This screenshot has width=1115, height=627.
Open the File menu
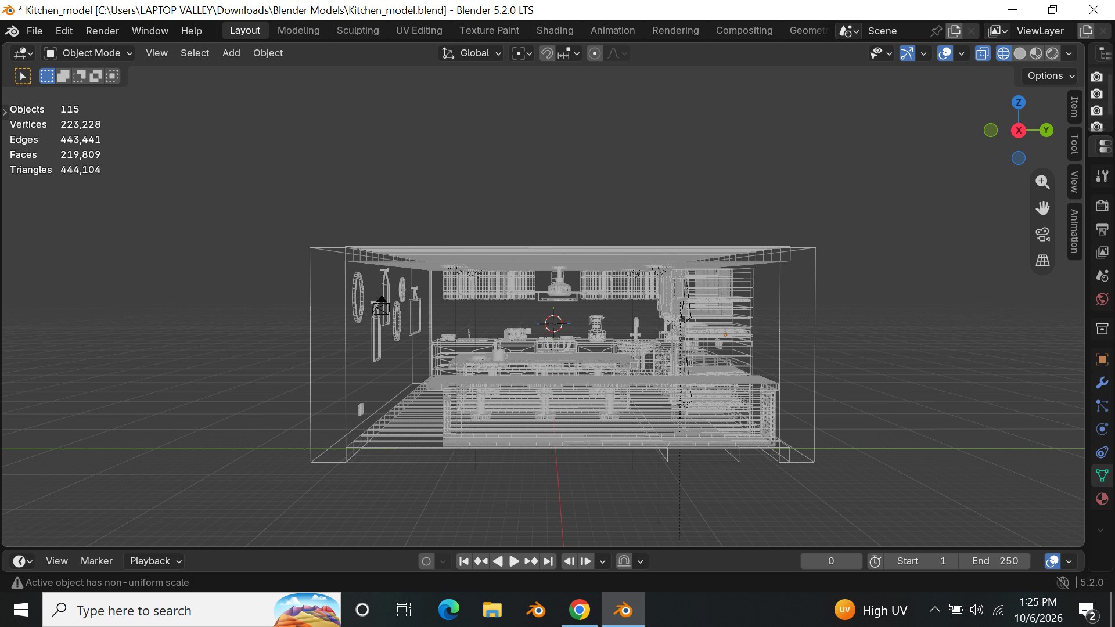[x=34, y=31]
